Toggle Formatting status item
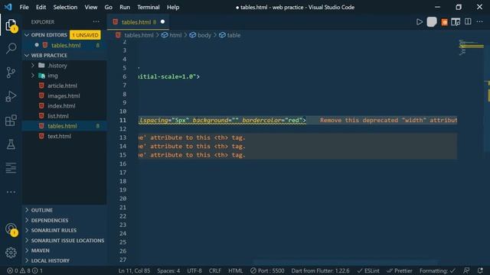This screenshot has height=275, width=490. coord(437,270)
